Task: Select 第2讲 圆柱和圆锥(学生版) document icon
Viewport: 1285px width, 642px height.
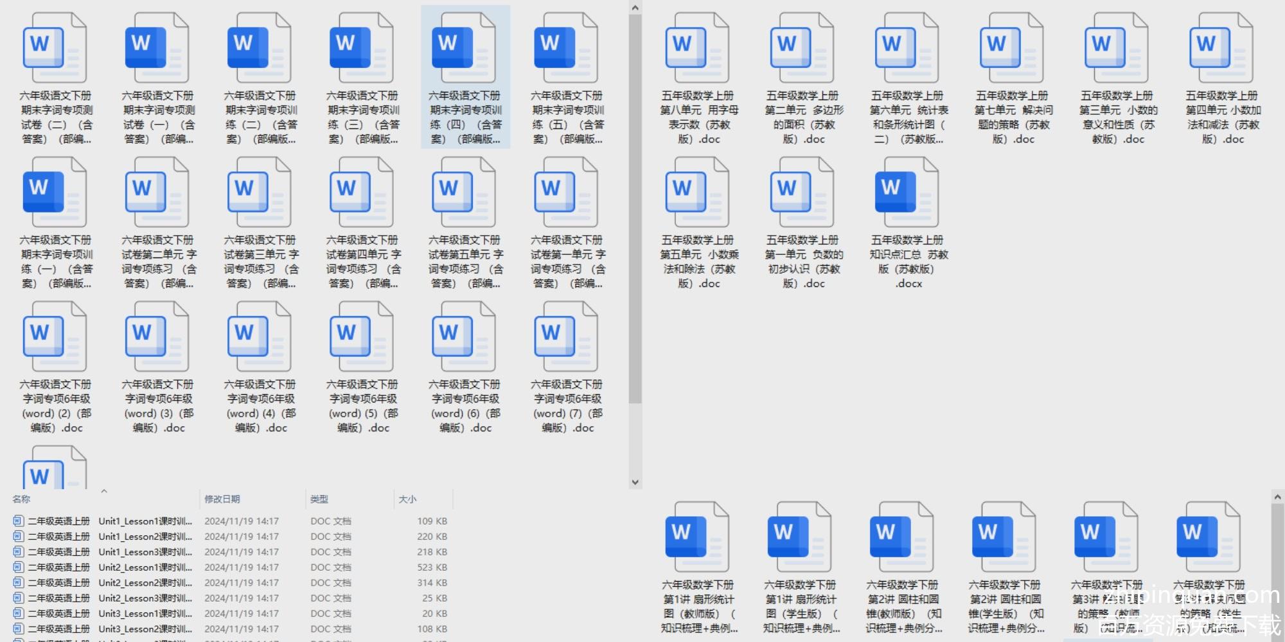Action: click(1004, 537)
